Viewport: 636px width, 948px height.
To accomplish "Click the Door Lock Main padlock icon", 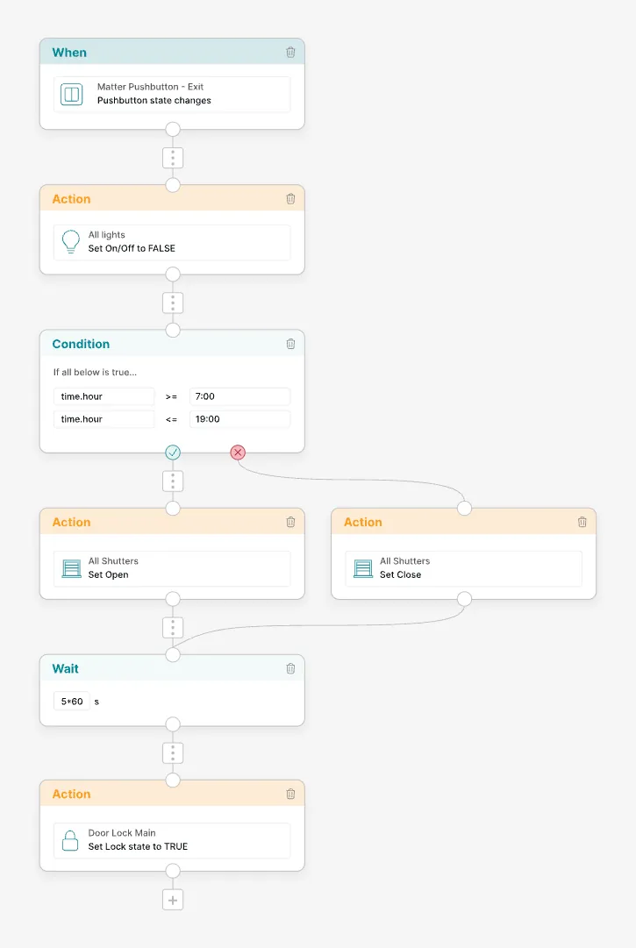I will pos(71,840).
